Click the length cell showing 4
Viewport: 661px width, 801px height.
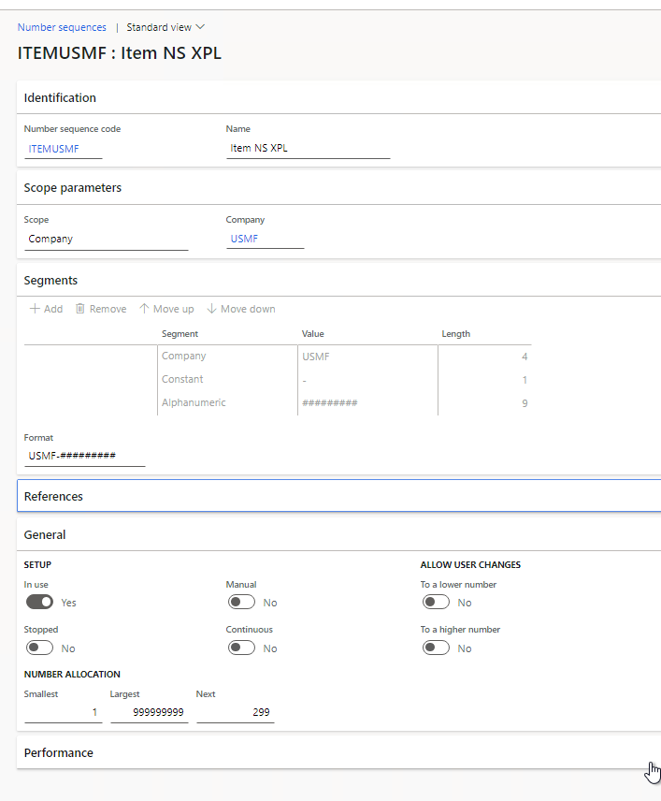pos(484,357)
